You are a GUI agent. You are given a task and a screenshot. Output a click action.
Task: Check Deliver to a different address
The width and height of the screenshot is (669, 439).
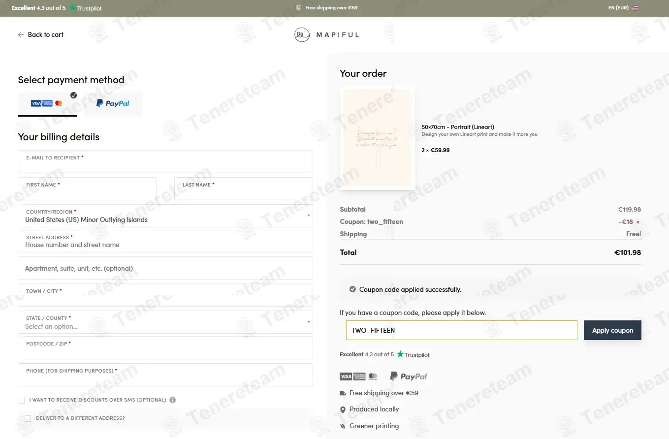click(x=28, y=418)
